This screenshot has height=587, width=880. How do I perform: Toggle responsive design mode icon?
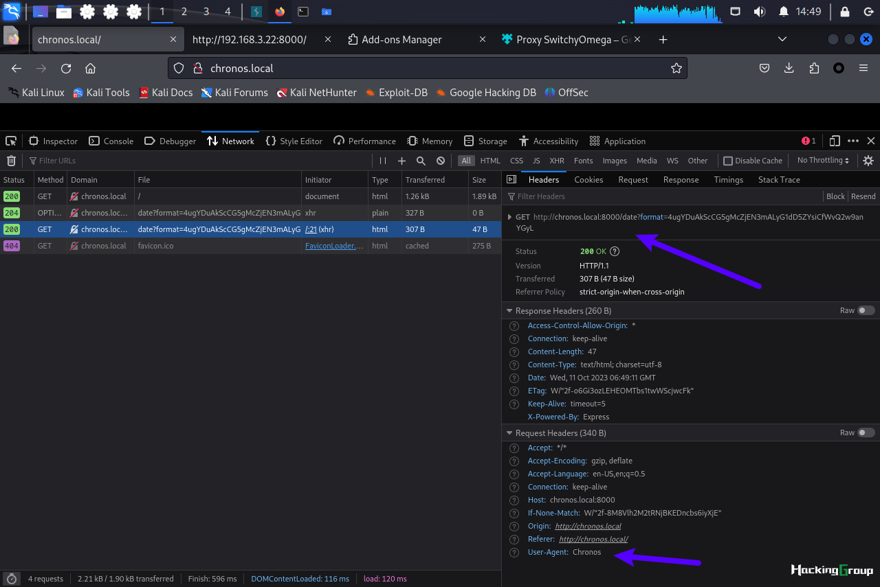(x=835, y=141)
